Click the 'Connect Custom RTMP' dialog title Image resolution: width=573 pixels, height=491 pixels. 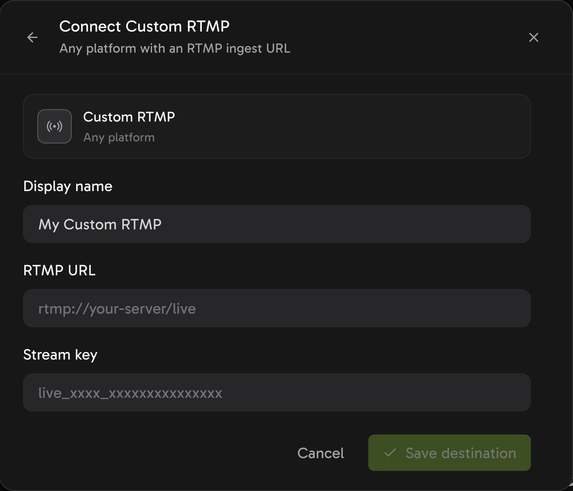click(x=144, y=26)
